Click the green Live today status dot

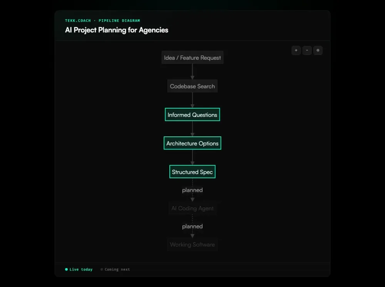66,269
